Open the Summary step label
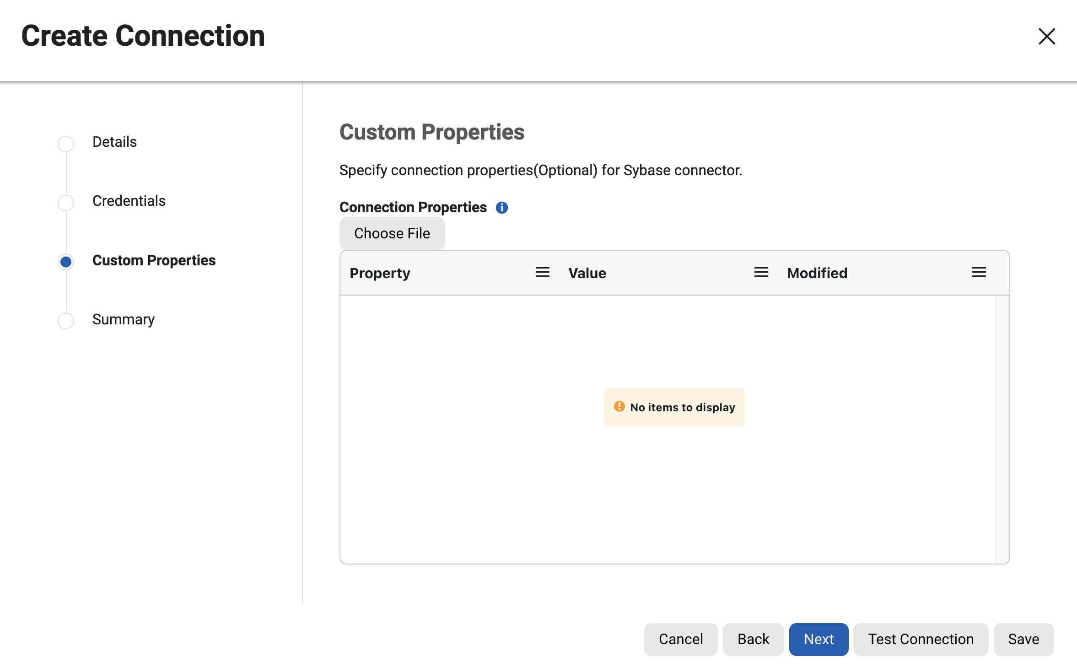This screenshot has height=667, width=1077. click(123, 319)
